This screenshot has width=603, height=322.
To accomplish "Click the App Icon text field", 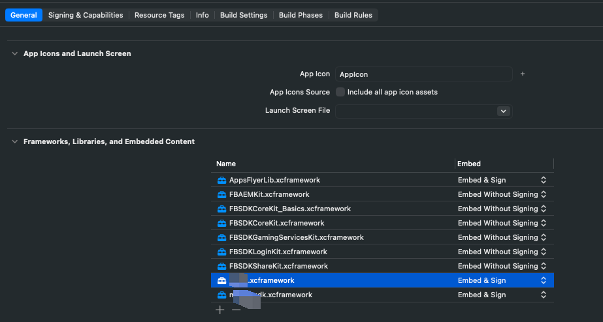I will click(423, 74).
